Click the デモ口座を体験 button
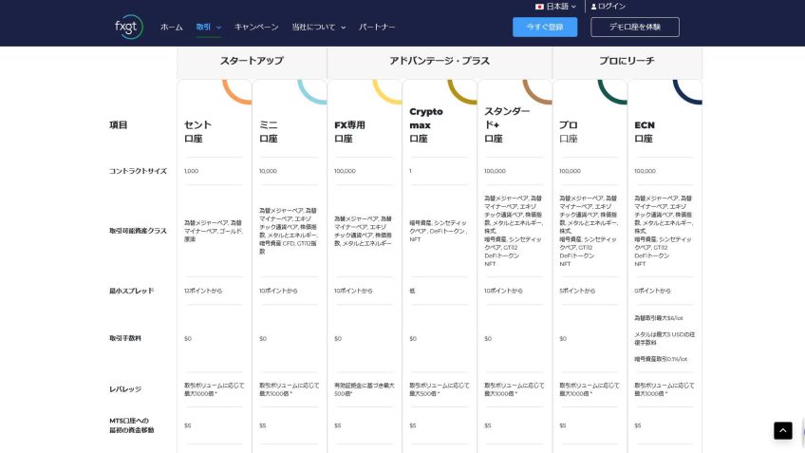The width and height of the screenshot is (805, 453). pos(635,27)
